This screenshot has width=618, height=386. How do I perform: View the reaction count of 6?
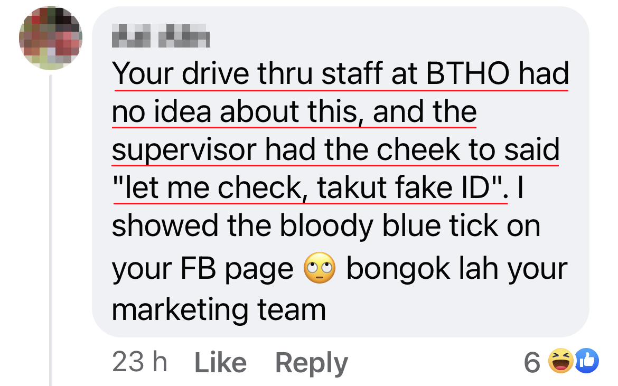click(x=532, y=362)
